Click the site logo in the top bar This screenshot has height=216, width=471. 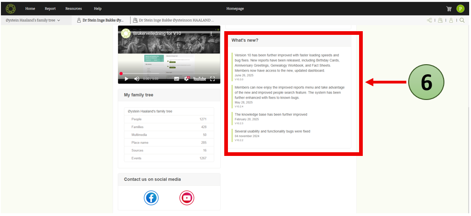click(x=10, y=9)
